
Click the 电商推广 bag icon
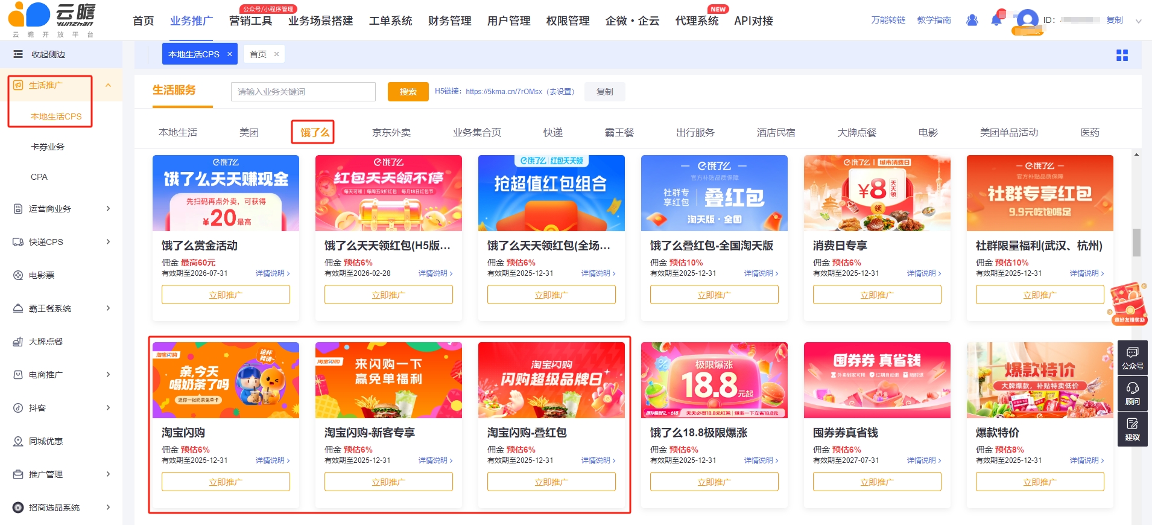pos(18,375)
